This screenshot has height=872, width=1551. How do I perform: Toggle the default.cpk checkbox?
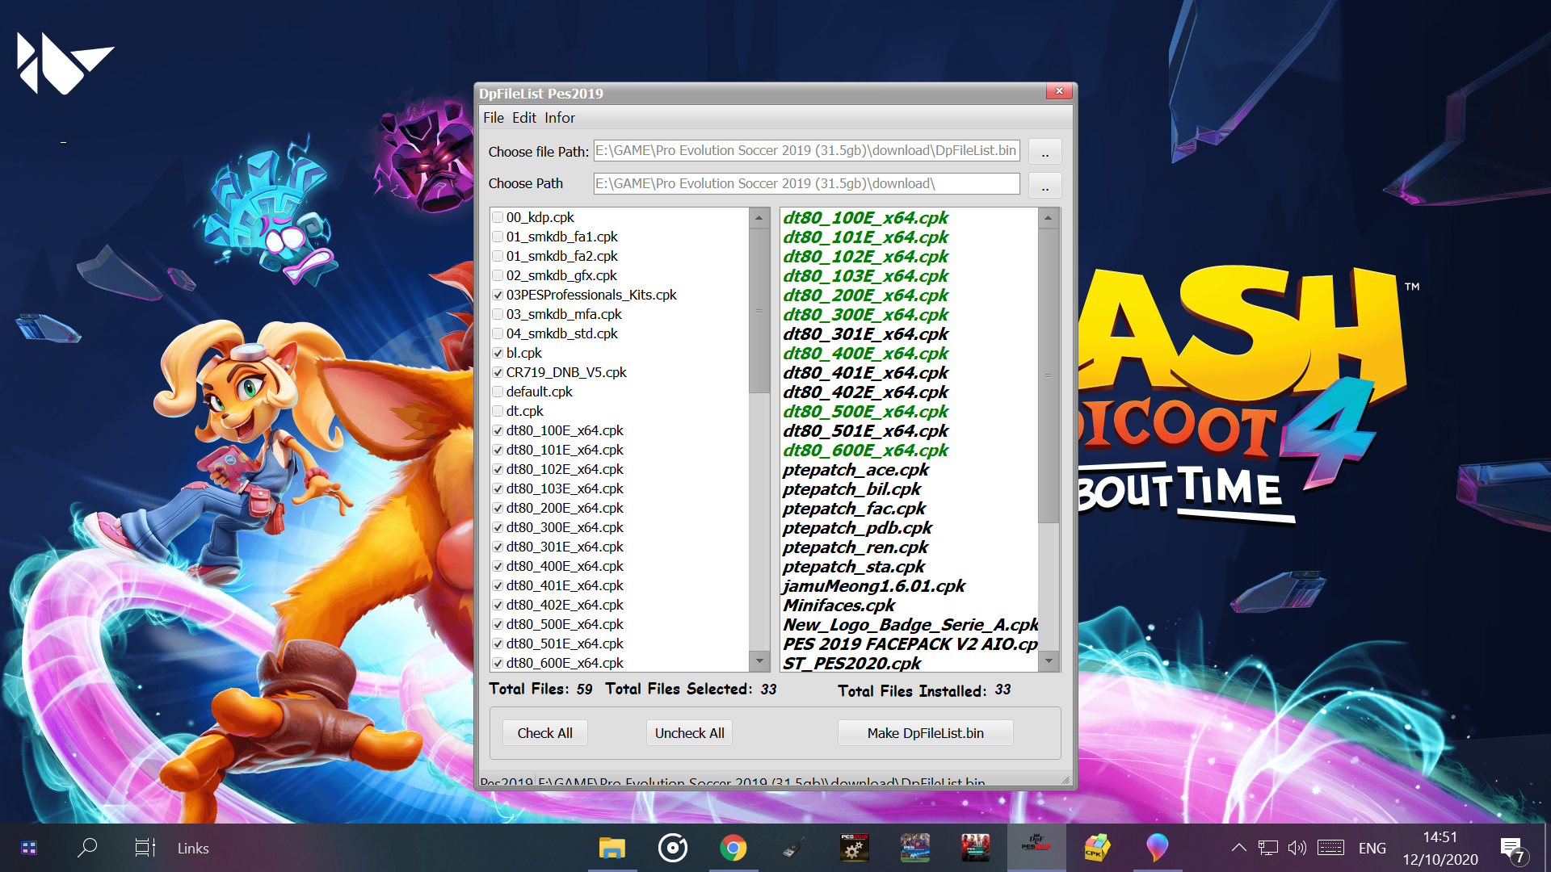498,392
